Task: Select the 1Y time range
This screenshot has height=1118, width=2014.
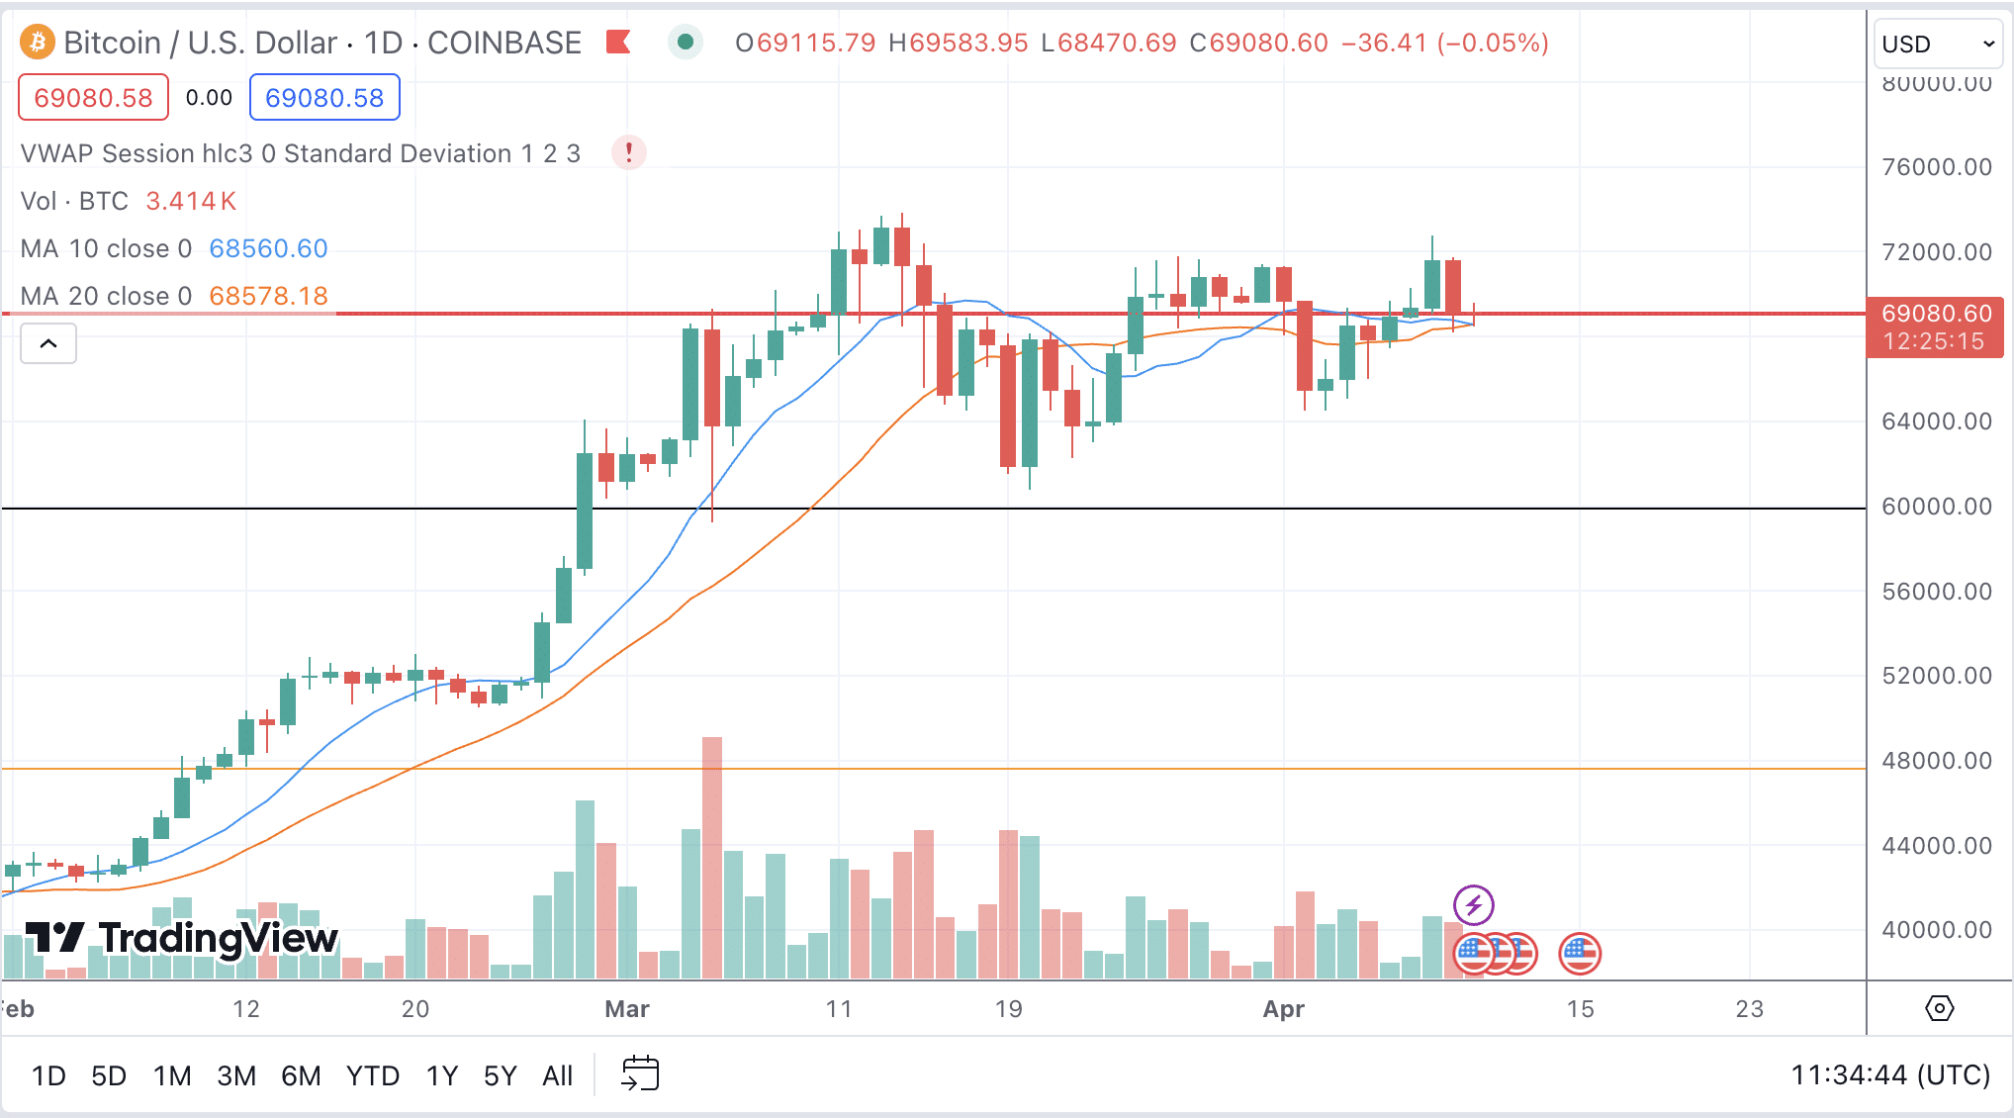Action: (442, 1075)
